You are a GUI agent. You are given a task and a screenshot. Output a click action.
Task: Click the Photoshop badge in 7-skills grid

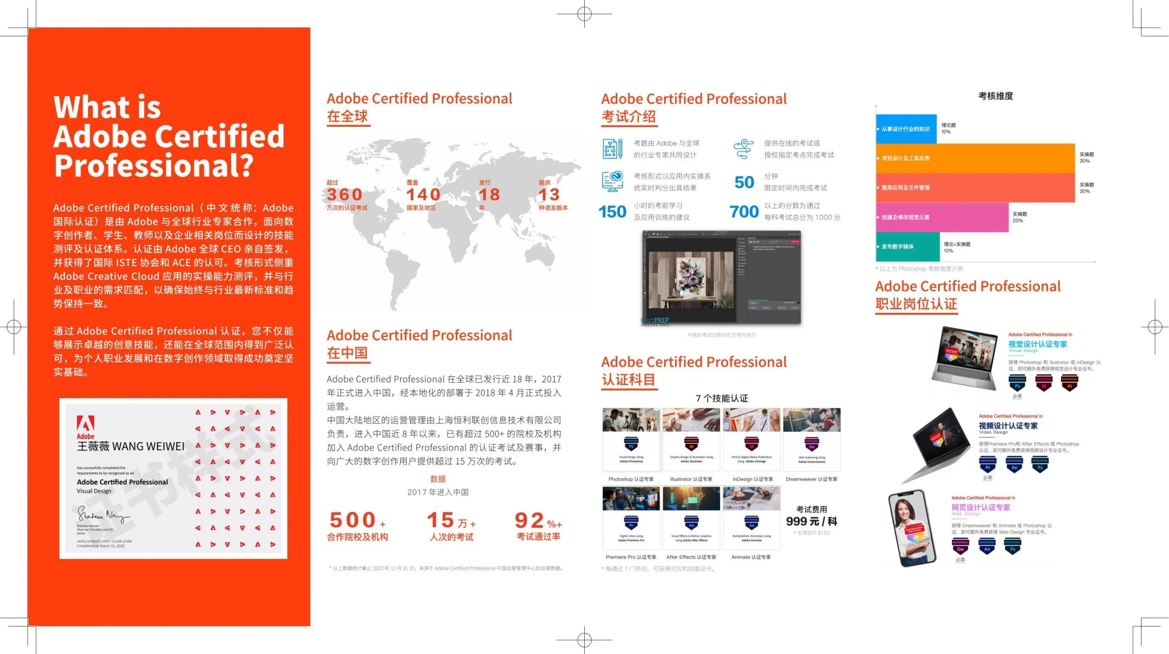(x=631, y=444)
